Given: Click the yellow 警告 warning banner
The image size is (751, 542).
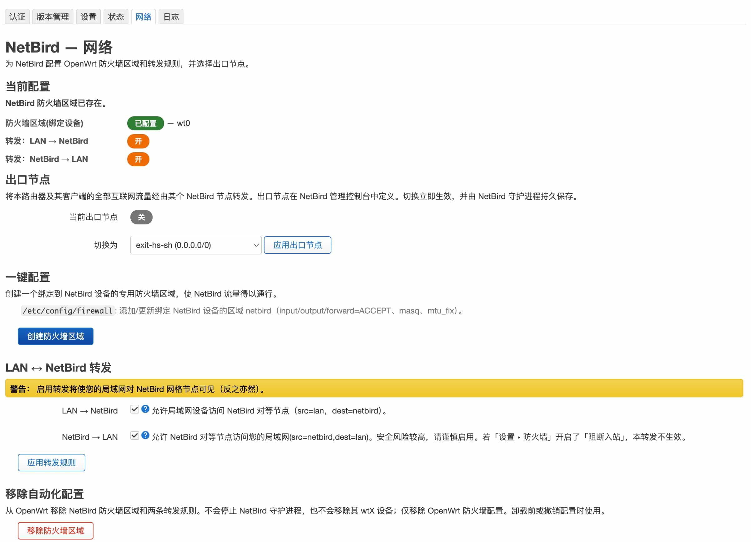Looking at the screenshot, I should pyautogui.click(x=374, y=389).
